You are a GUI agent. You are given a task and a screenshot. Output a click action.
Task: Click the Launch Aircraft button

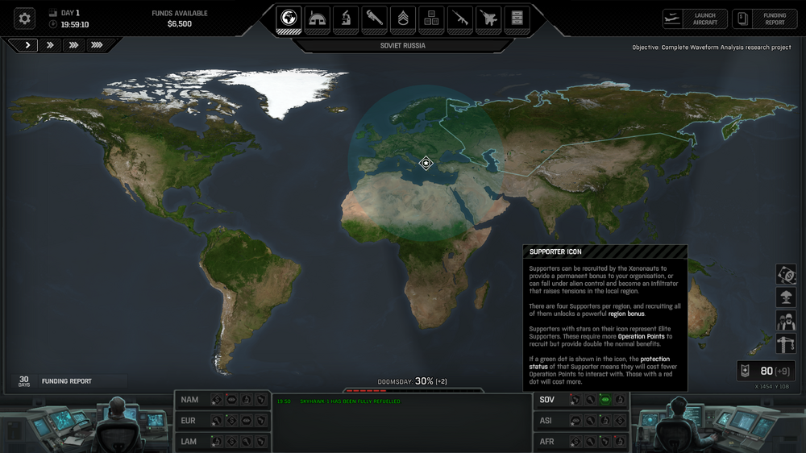[x=695, y=19]
